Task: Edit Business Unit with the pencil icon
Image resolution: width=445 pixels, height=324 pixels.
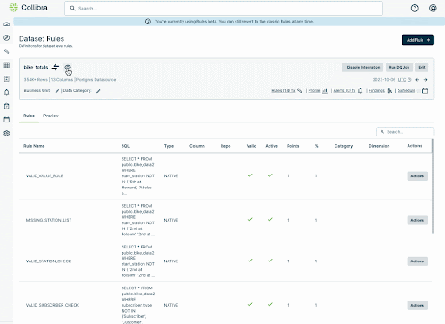Action: [x=57, y=91]
